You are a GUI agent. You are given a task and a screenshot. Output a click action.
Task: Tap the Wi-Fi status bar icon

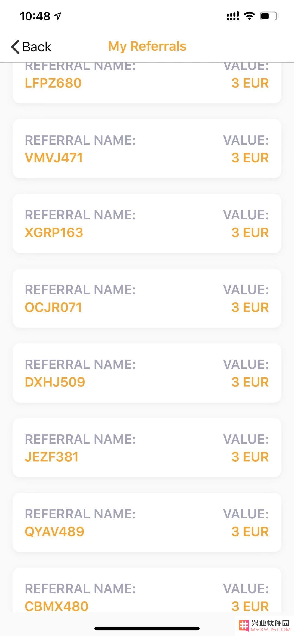tap(249, 16)
